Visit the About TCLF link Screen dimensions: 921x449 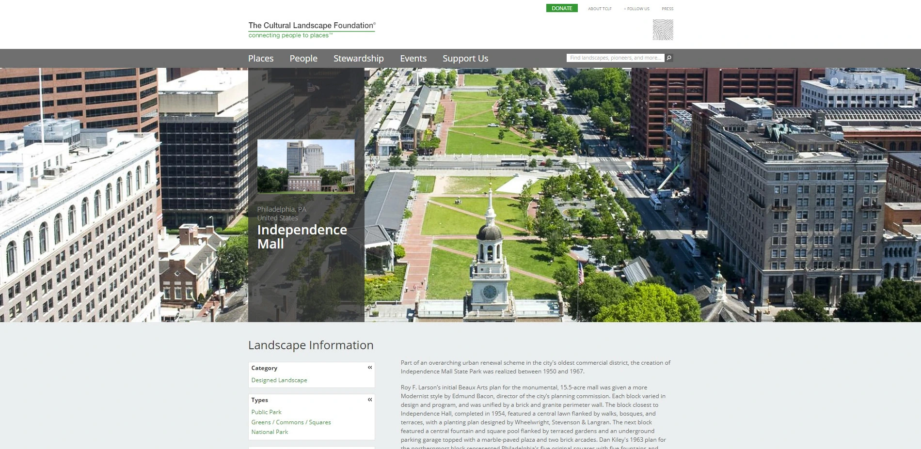coord(600,9)
